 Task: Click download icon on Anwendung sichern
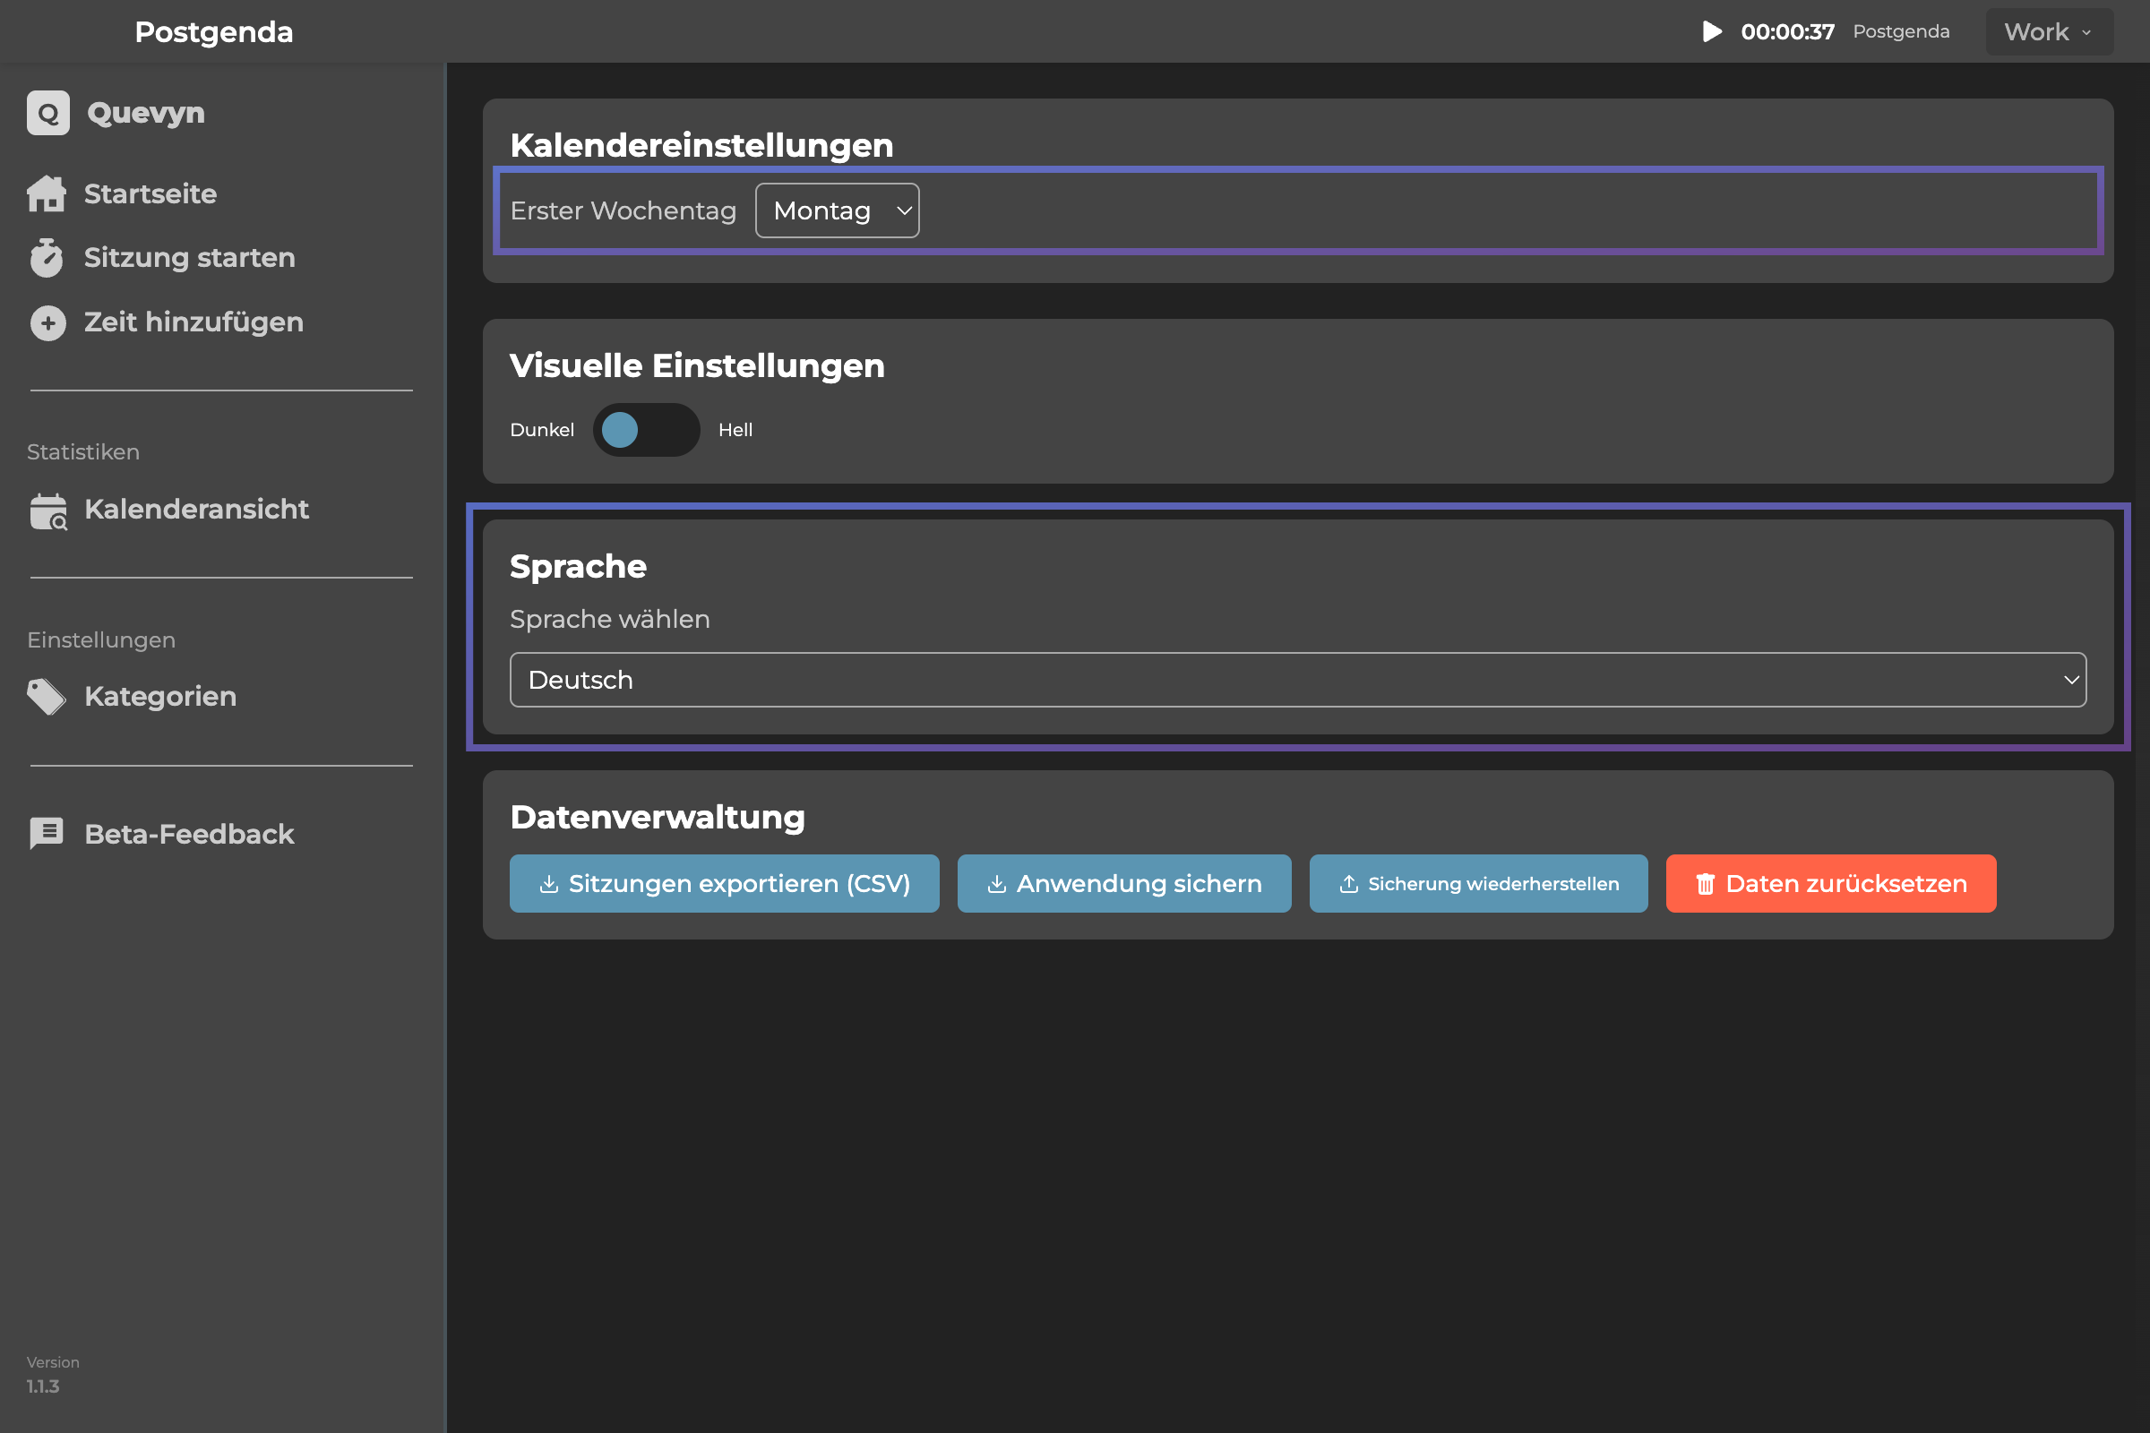tap(997, 884)
